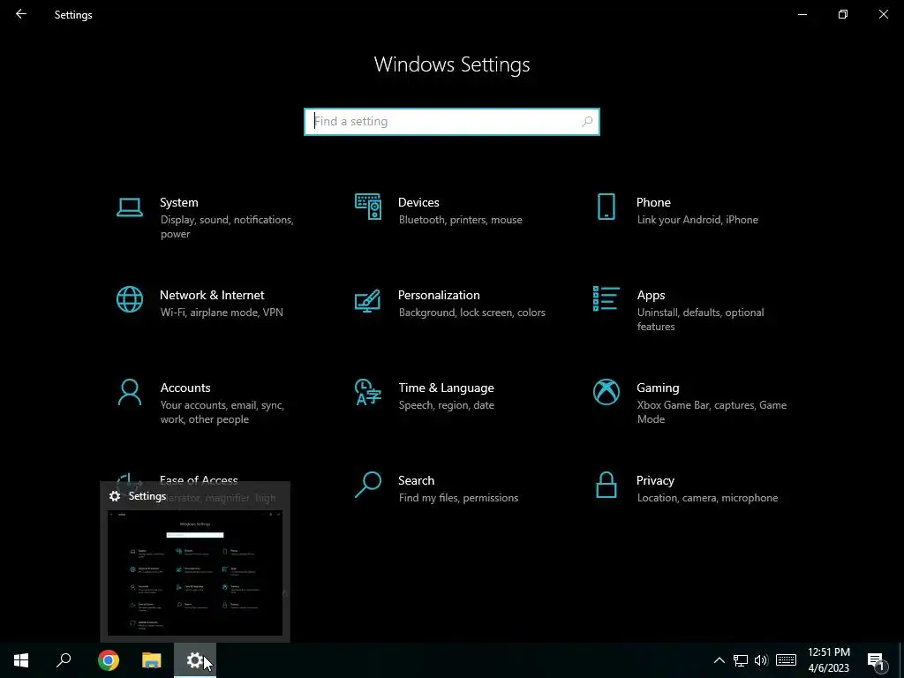This screenshot has width=904, height=678.
Task: Open the Apps settings title
Action: click(x=651, y=295)
